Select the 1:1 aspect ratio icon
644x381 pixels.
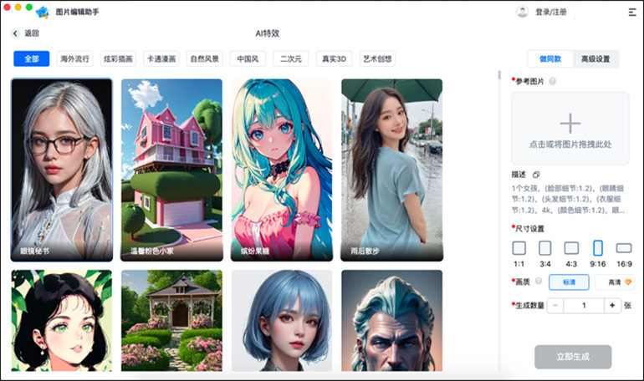pos(519,248)
